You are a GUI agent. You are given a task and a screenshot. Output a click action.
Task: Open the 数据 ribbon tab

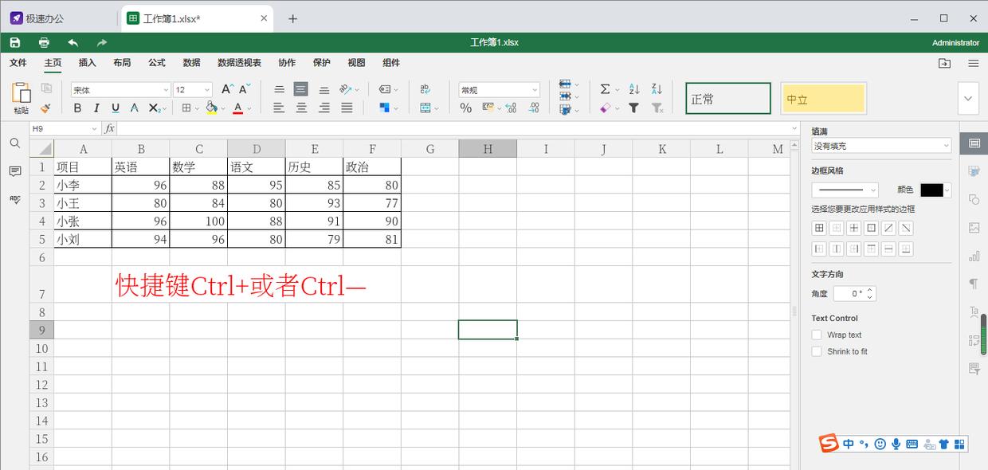coord(191,63)
